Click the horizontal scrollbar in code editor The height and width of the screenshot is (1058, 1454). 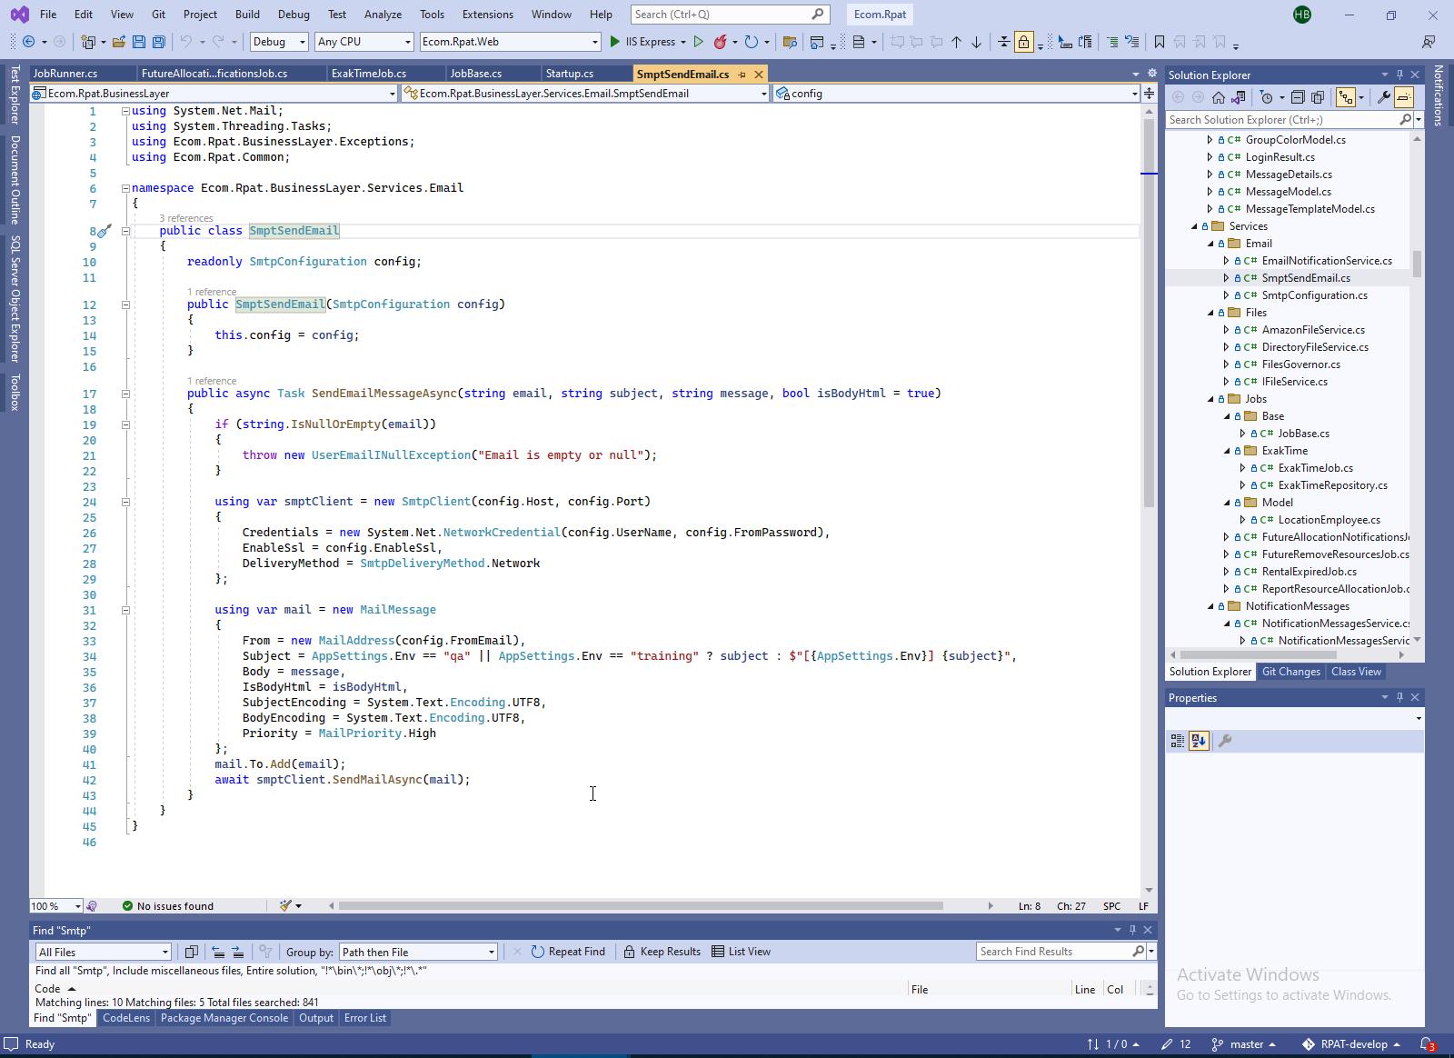tap(640, 906)
